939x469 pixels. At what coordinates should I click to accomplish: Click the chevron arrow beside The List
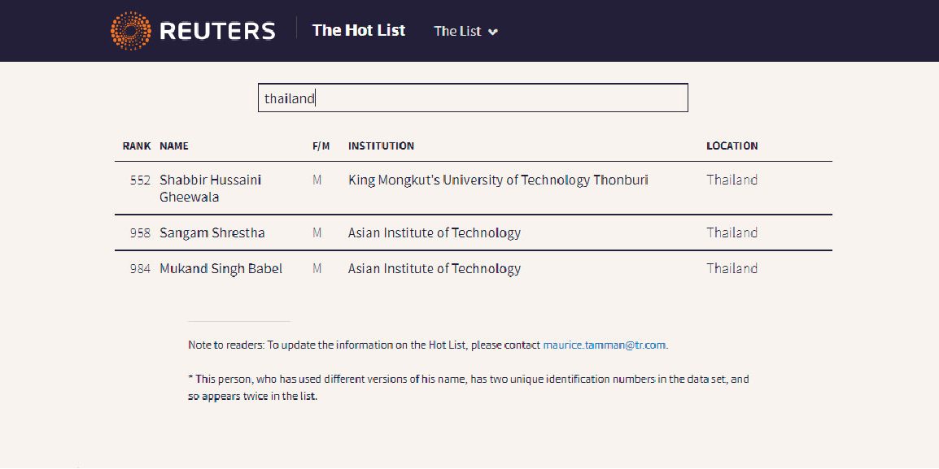point(493,33)
